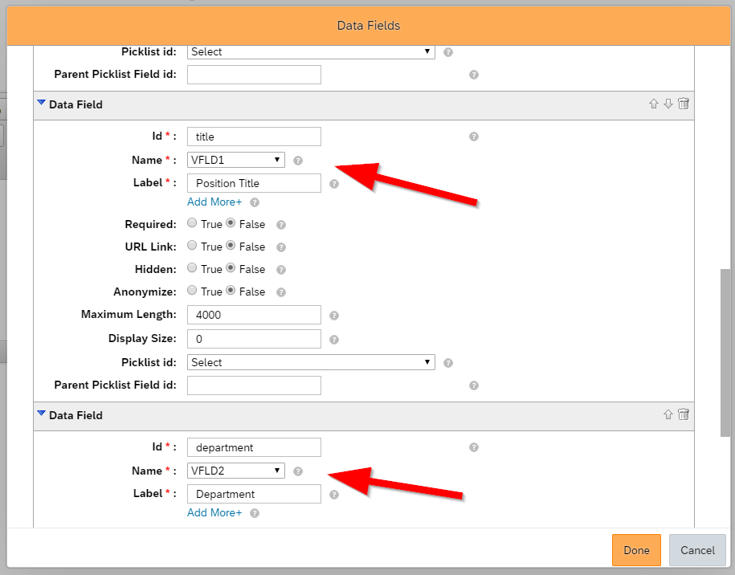Set URL Link to False
735x575 pixels.
tap(231, 245)
